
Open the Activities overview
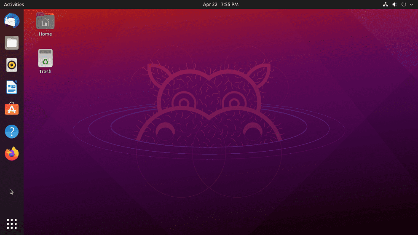pos(14,4)
